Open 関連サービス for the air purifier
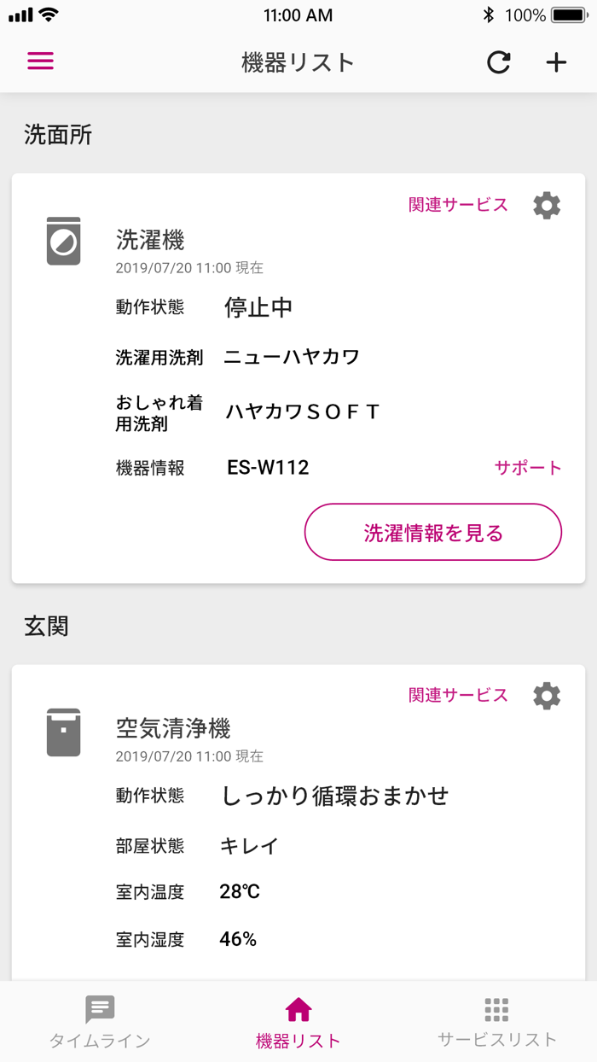 point(458,695)
